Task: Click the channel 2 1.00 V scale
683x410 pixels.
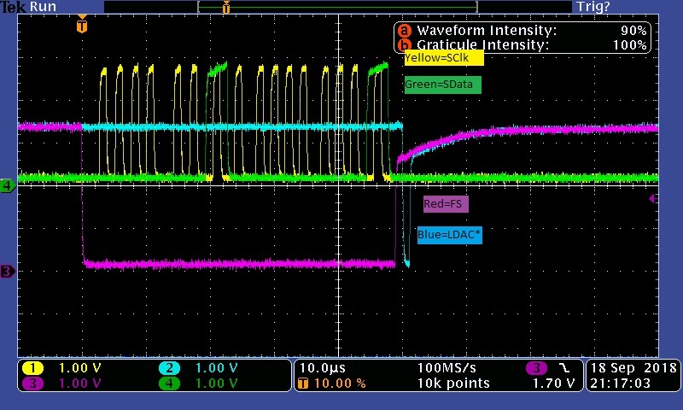Action: (216, 368)
